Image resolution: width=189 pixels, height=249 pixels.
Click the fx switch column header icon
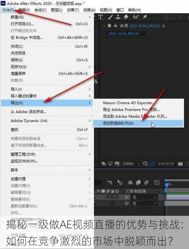99,191
